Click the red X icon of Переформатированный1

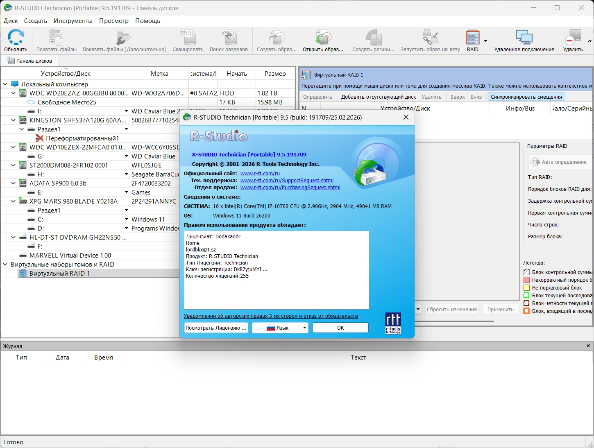(x=40, y=138)
